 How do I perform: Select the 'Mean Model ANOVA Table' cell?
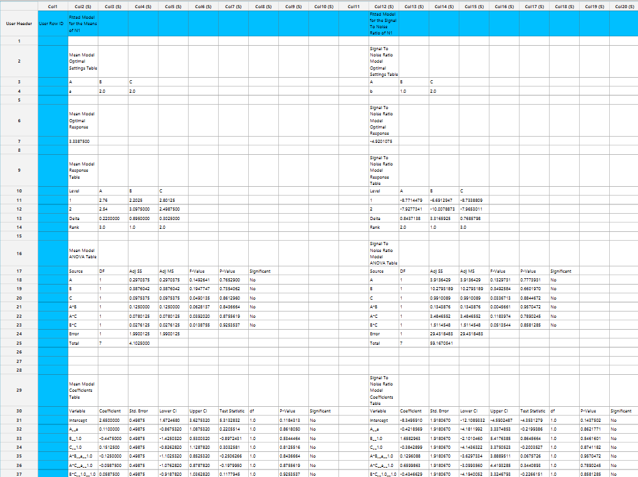(83, 253)
